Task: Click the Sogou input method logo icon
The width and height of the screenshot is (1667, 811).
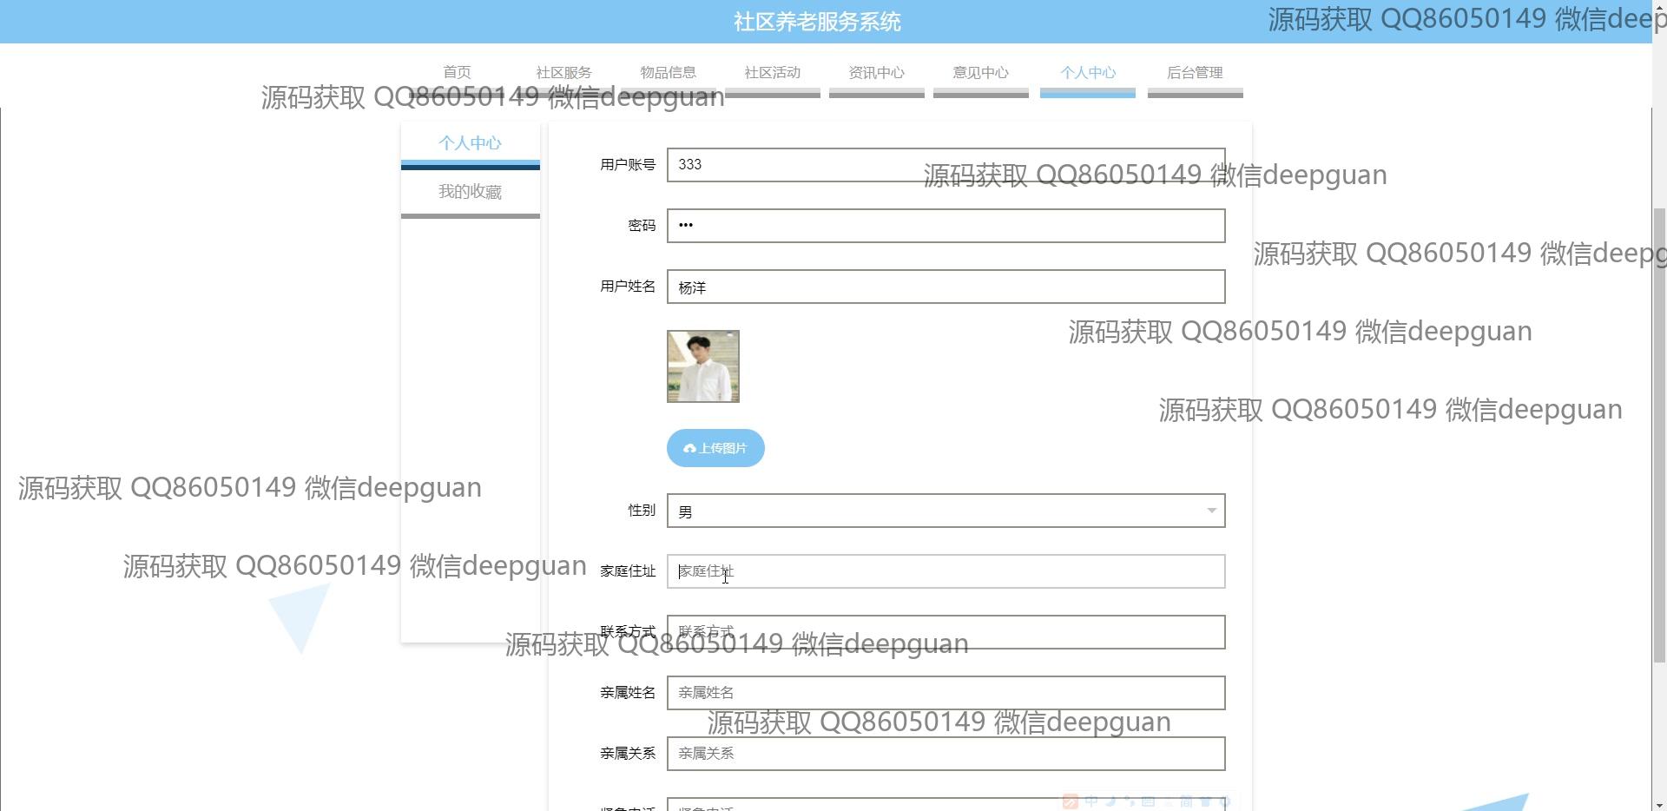Action: 1071,801
